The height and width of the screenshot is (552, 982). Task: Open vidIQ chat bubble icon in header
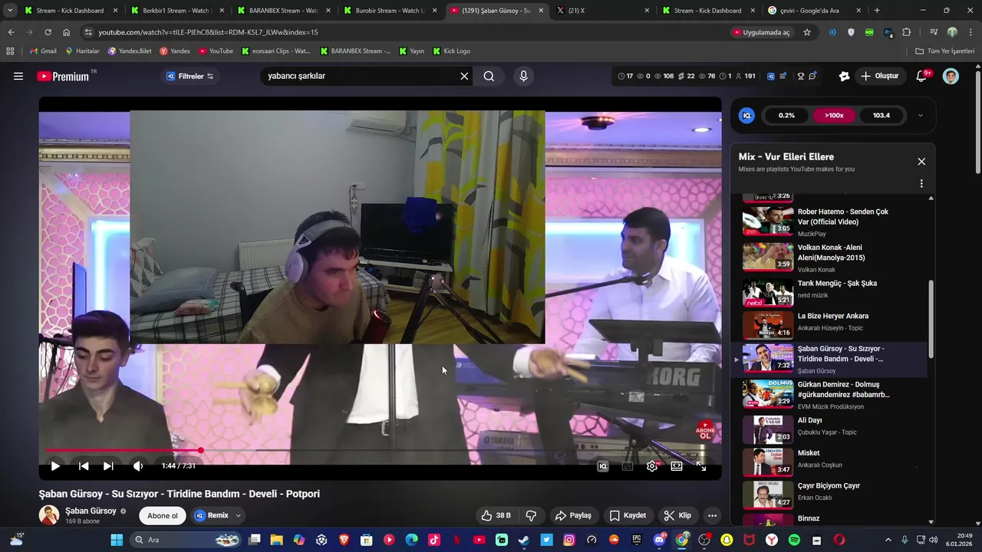pos(812,76)
